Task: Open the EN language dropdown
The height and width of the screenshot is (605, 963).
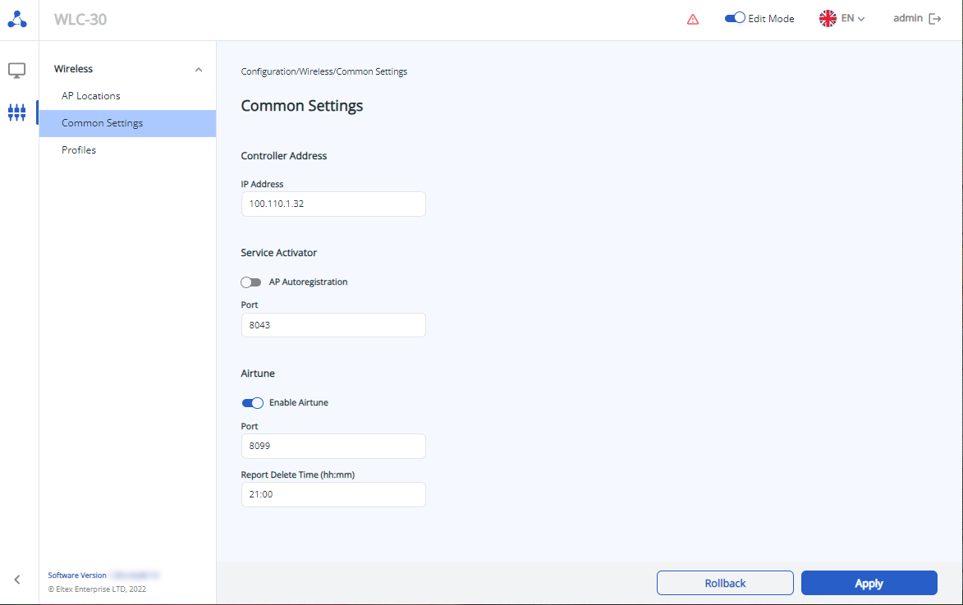Action: [854, 19]
